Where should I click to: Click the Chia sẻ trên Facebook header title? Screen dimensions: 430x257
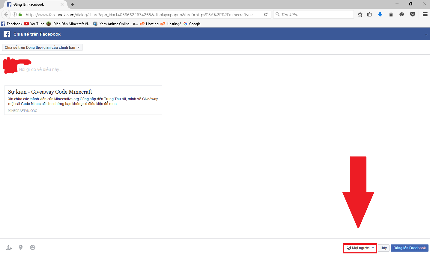(x=37, y=34)
